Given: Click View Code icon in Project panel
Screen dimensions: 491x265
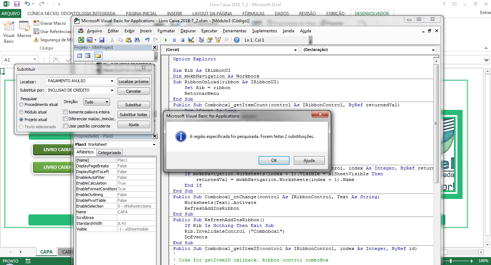Looking at the screenshot, I should point(79,56).
